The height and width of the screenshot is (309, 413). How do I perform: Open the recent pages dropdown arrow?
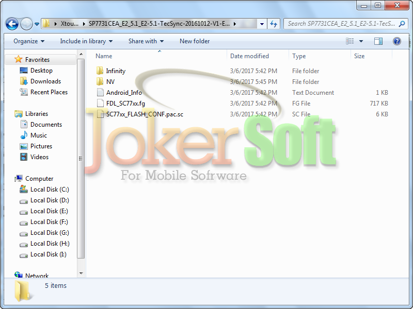(37, 24)
